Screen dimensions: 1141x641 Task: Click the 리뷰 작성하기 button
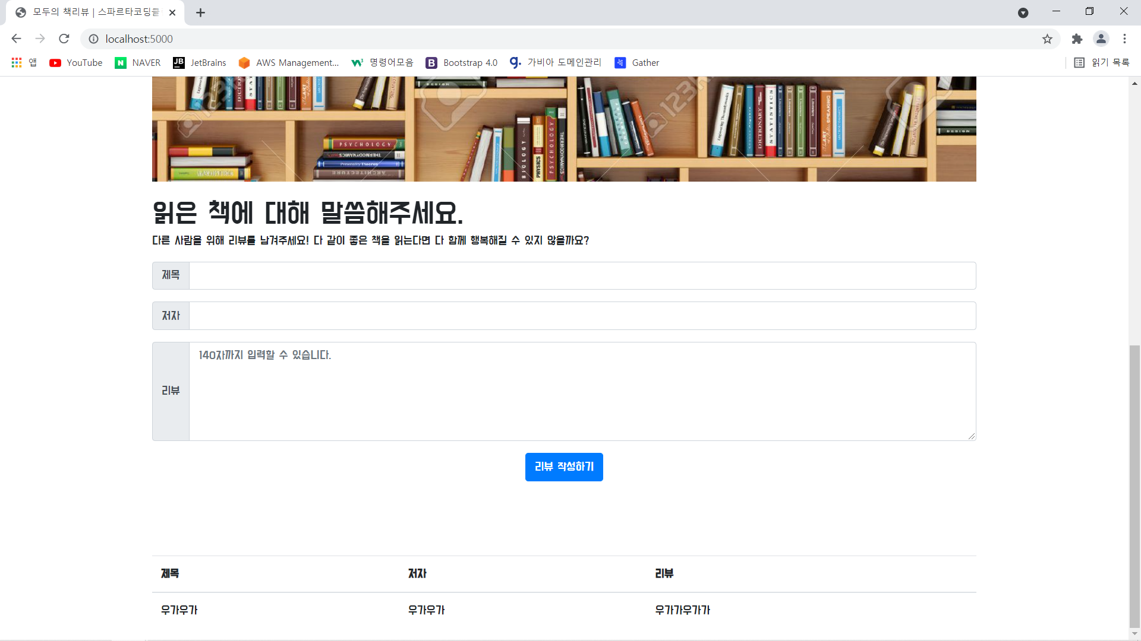click(564, 467)
